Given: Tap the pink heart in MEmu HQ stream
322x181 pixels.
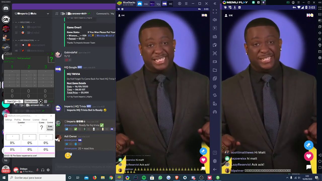Looking at the screenshot, I should click(309, 156).
